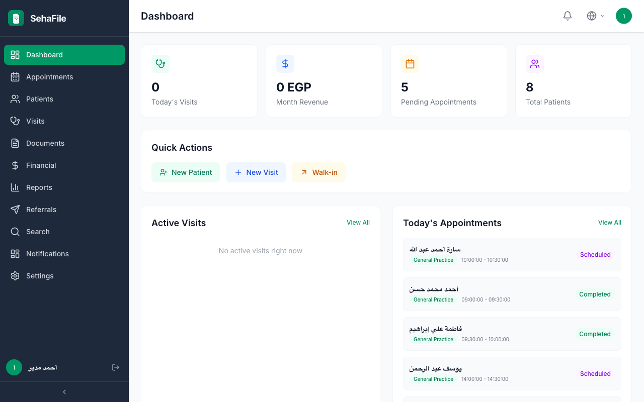Click General Practice tag on 14:00:00 appointment

pyautogui.click(x=433, y=379)
